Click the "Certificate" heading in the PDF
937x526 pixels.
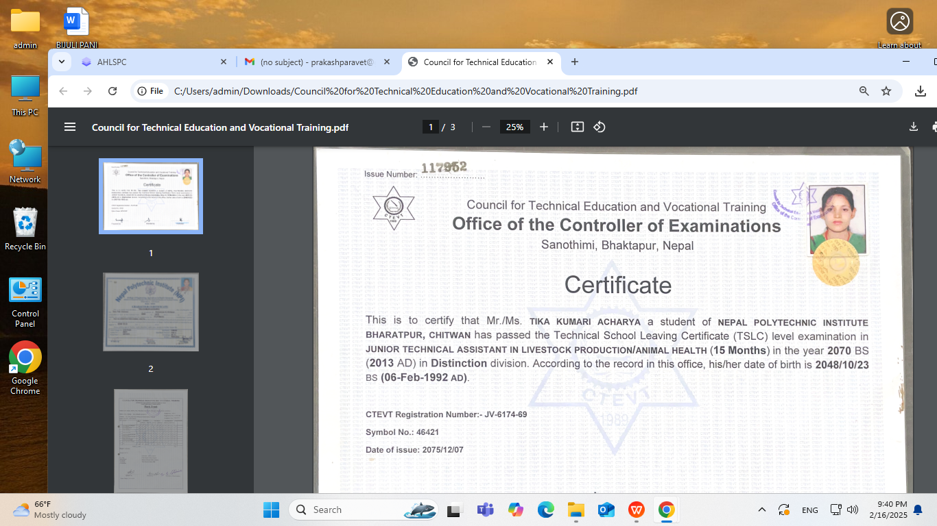tap(618, 285)
